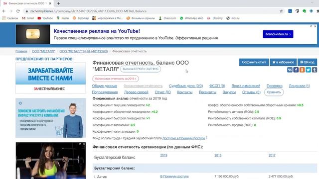Screen dimensions: 319x179
Task: Close the top YouTube advertising banner
Action: pos(315,26)
